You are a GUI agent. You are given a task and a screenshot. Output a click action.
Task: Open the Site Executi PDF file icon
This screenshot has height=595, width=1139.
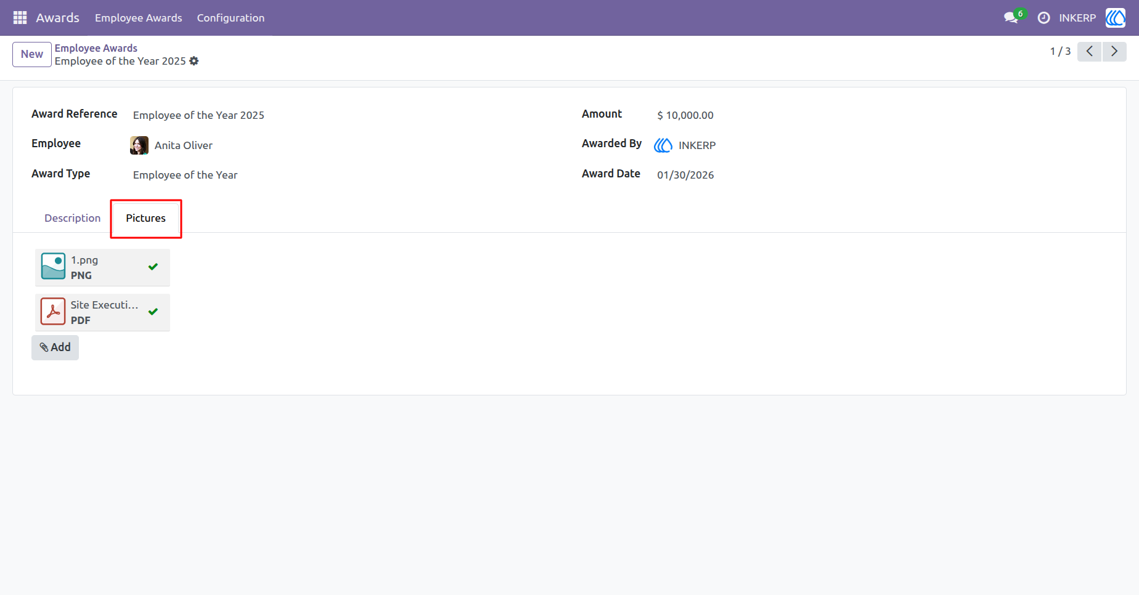pyautogui.click(x=53, y=312)
